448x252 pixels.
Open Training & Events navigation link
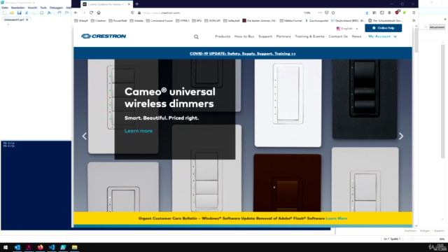[x=309, y=36]
